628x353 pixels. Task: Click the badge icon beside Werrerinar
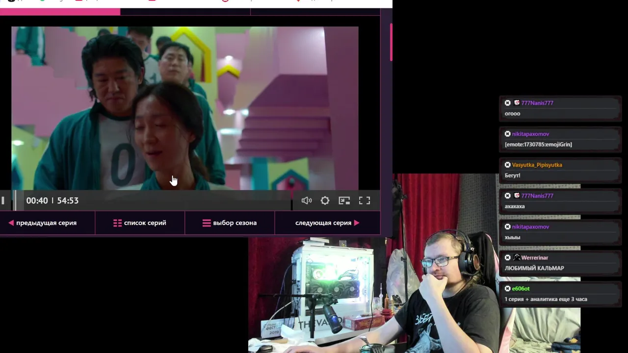(517, 257)
